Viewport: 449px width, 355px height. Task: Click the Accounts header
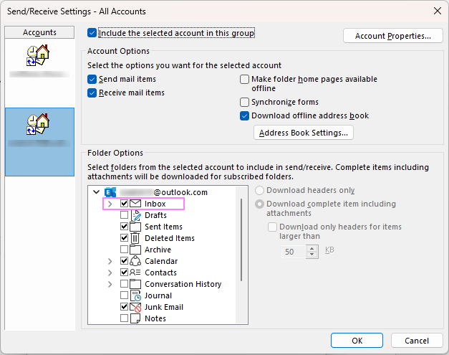(x=39, y=32)
